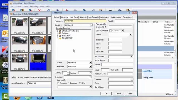Open the Department dropdown showing Accounting
178x100 pixels.
pyautogui.click(x=90, y=67)
